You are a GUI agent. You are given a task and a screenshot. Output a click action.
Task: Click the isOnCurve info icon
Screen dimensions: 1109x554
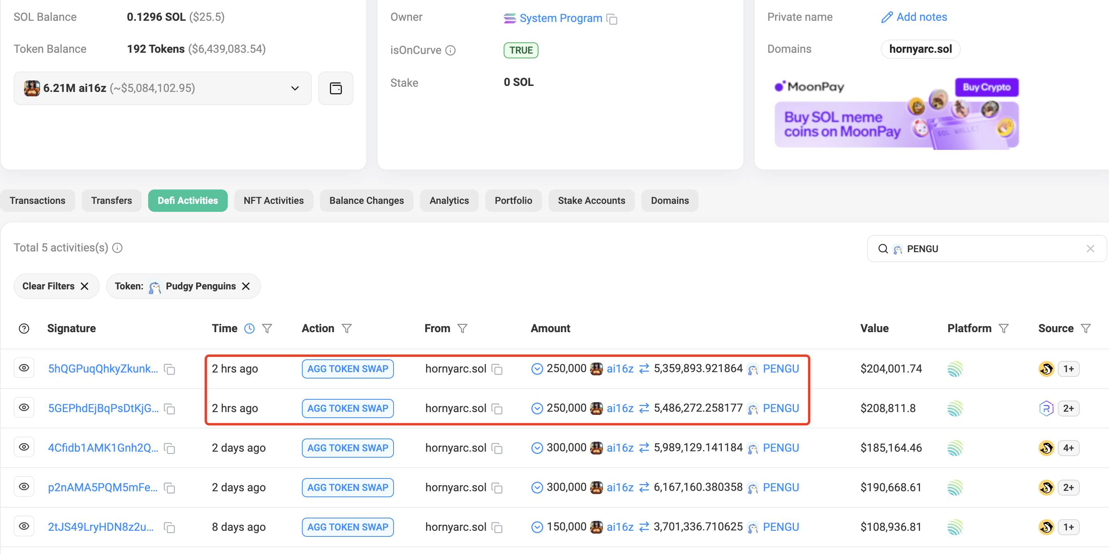(450, 50)
